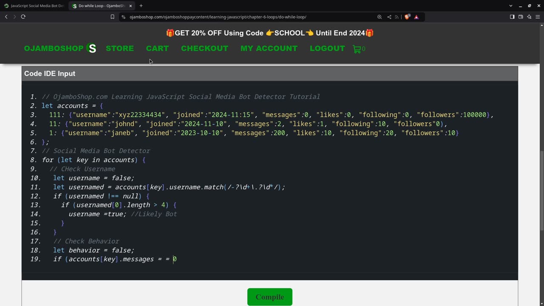The height and width of the screenshot is (306, 544).
Task: Switch to JavaScript Social Media Bot Detector tab
Action: (34, 6)
